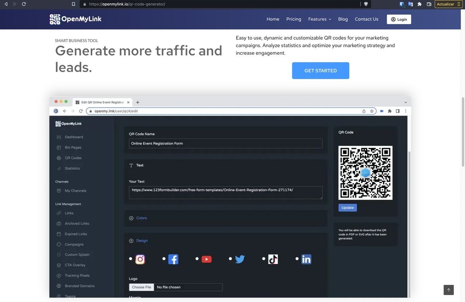The width and height of the screenshot is (465, 302).
Task: Open Brave shields icon in address bar
Action: tap(366, 4)
